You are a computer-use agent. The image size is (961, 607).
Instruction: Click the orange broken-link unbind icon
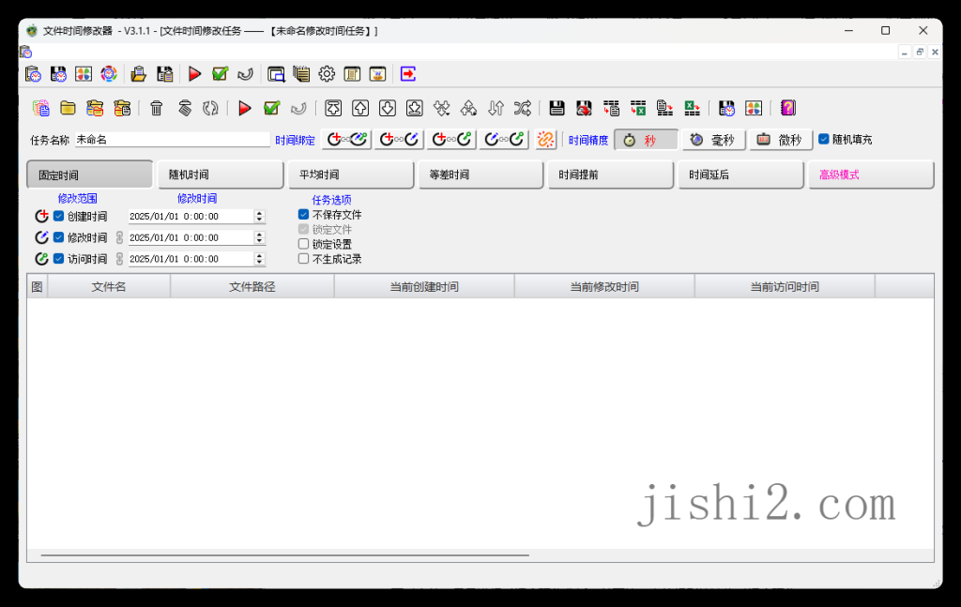pos(545,140)
